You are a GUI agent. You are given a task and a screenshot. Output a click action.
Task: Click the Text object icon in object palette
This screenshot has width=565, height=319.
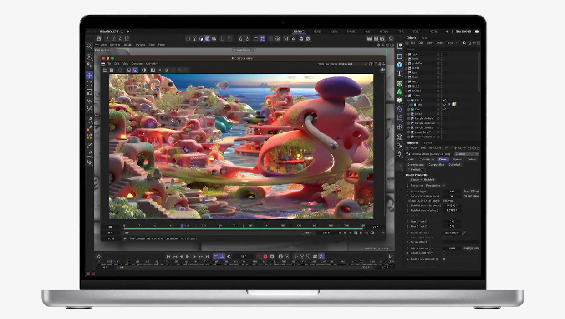tap(399, 73)
